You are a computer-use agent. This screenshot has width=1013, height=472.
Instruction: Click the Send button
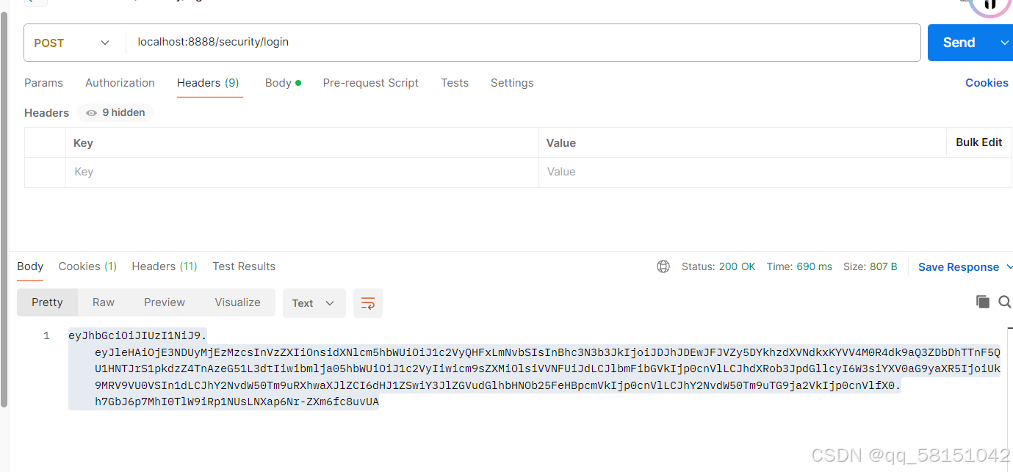958,42
